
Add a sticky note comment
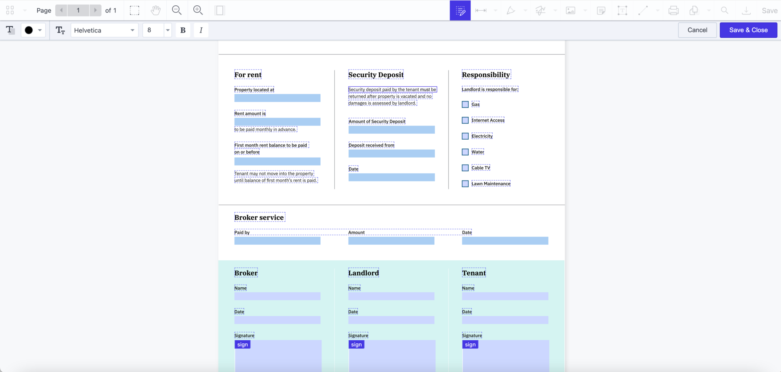(x=601, y=10)
